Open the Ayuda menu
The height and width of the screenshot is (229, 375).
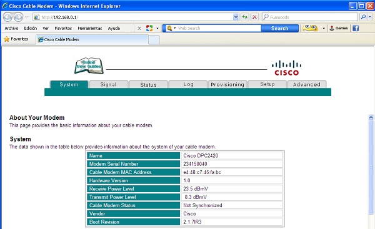pyautogui.click(x=114, y=28)
